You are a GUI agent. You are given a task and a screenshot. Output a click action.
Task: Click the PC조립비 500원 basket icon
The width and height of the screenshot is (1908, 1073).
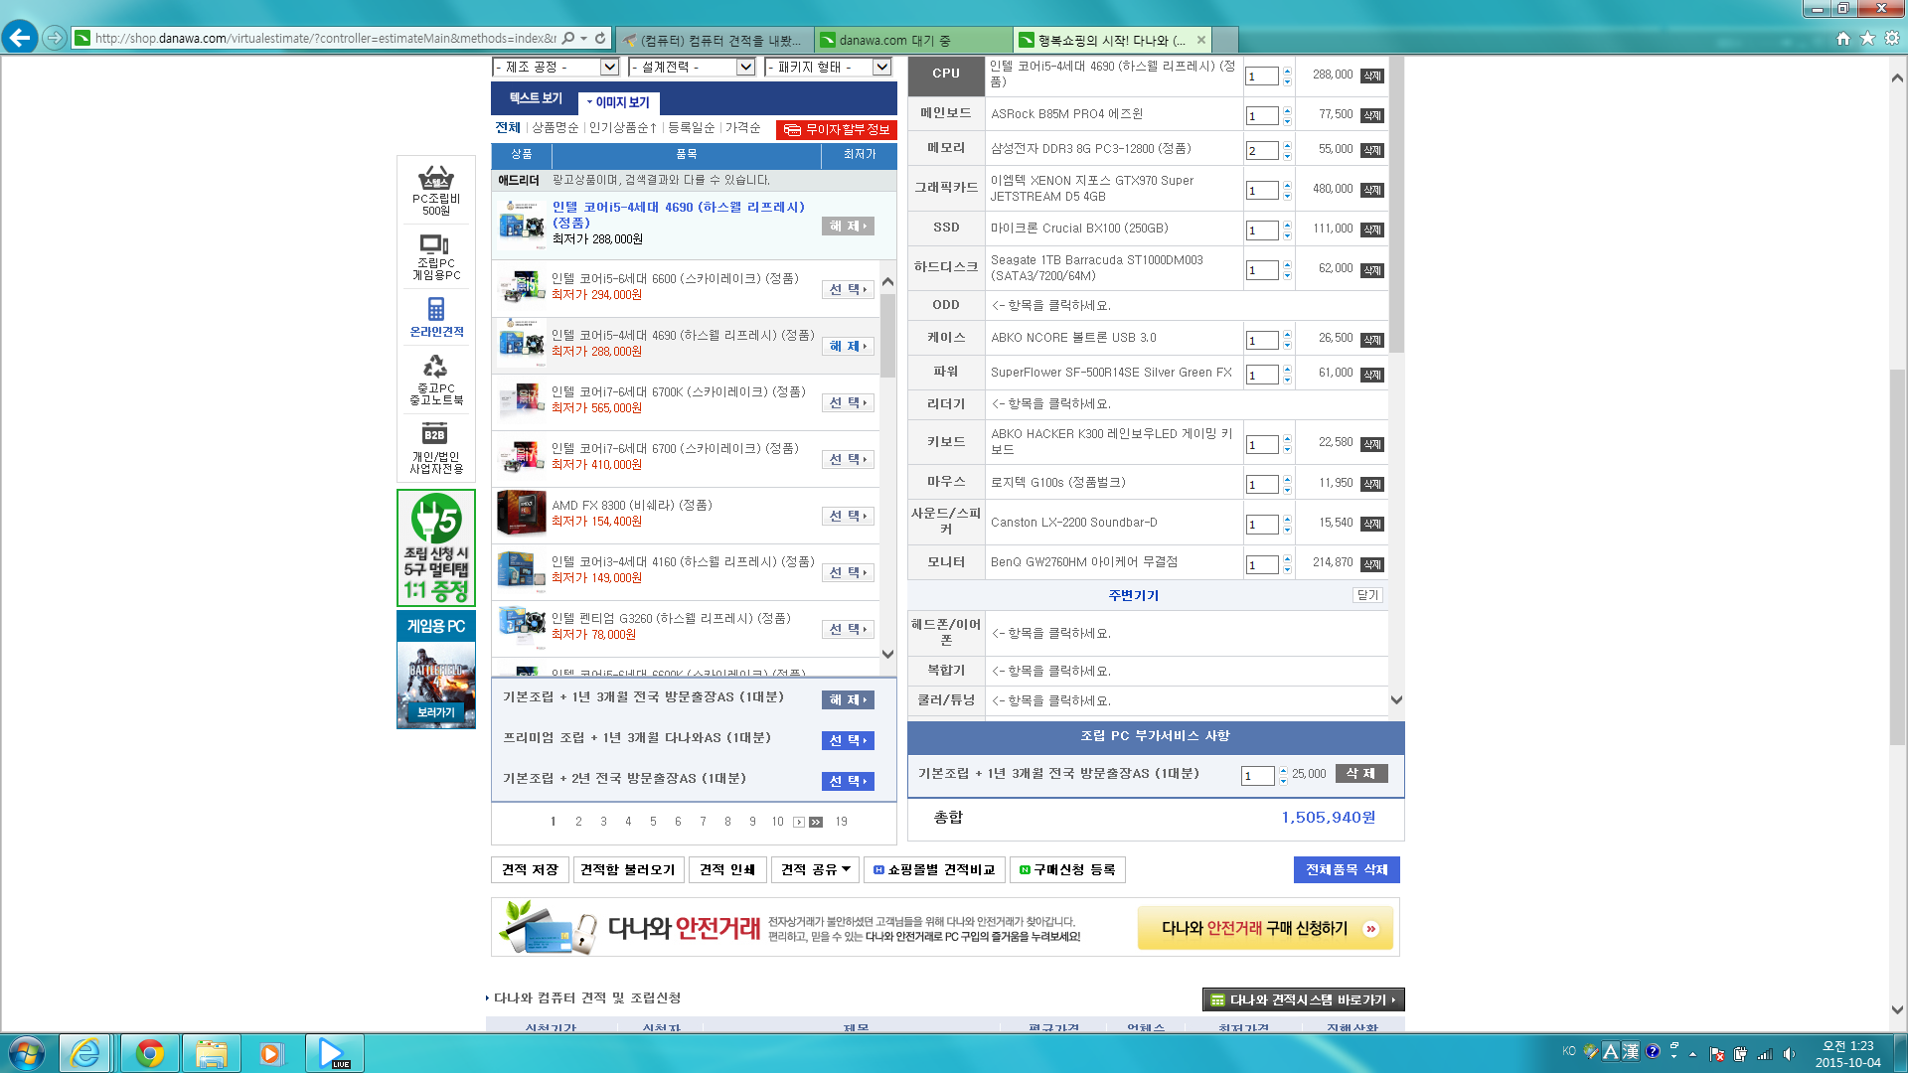pyautogui.click(x=435, y=180)
